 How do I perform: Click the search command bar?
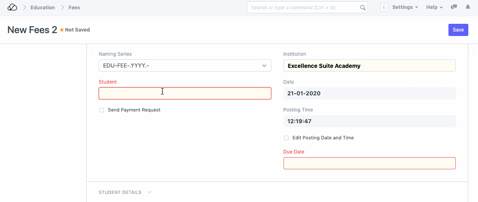[x=303, y=7]
